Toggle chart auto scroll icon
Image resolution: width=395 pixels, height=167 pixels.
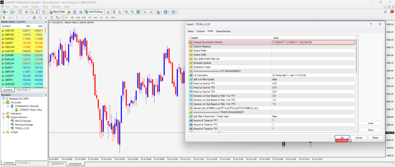click(x=145, y=12)
